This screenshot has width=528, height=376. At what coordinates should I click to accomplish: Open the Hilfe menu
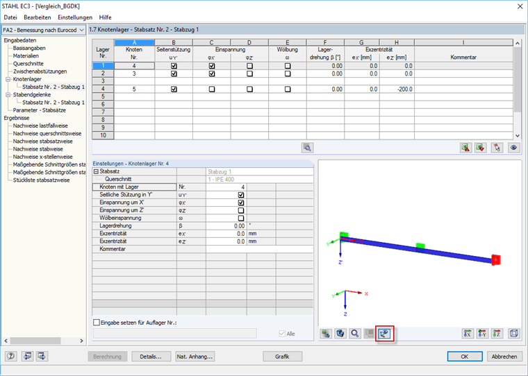[x=105, y=17]
